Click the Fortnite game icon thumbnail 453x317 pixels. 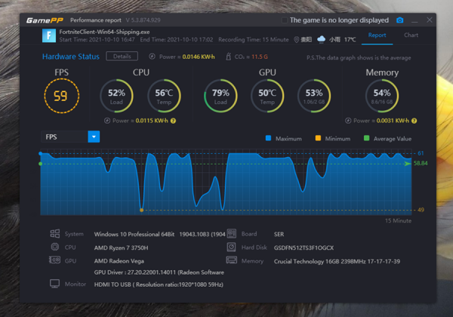tap(49, 37)
